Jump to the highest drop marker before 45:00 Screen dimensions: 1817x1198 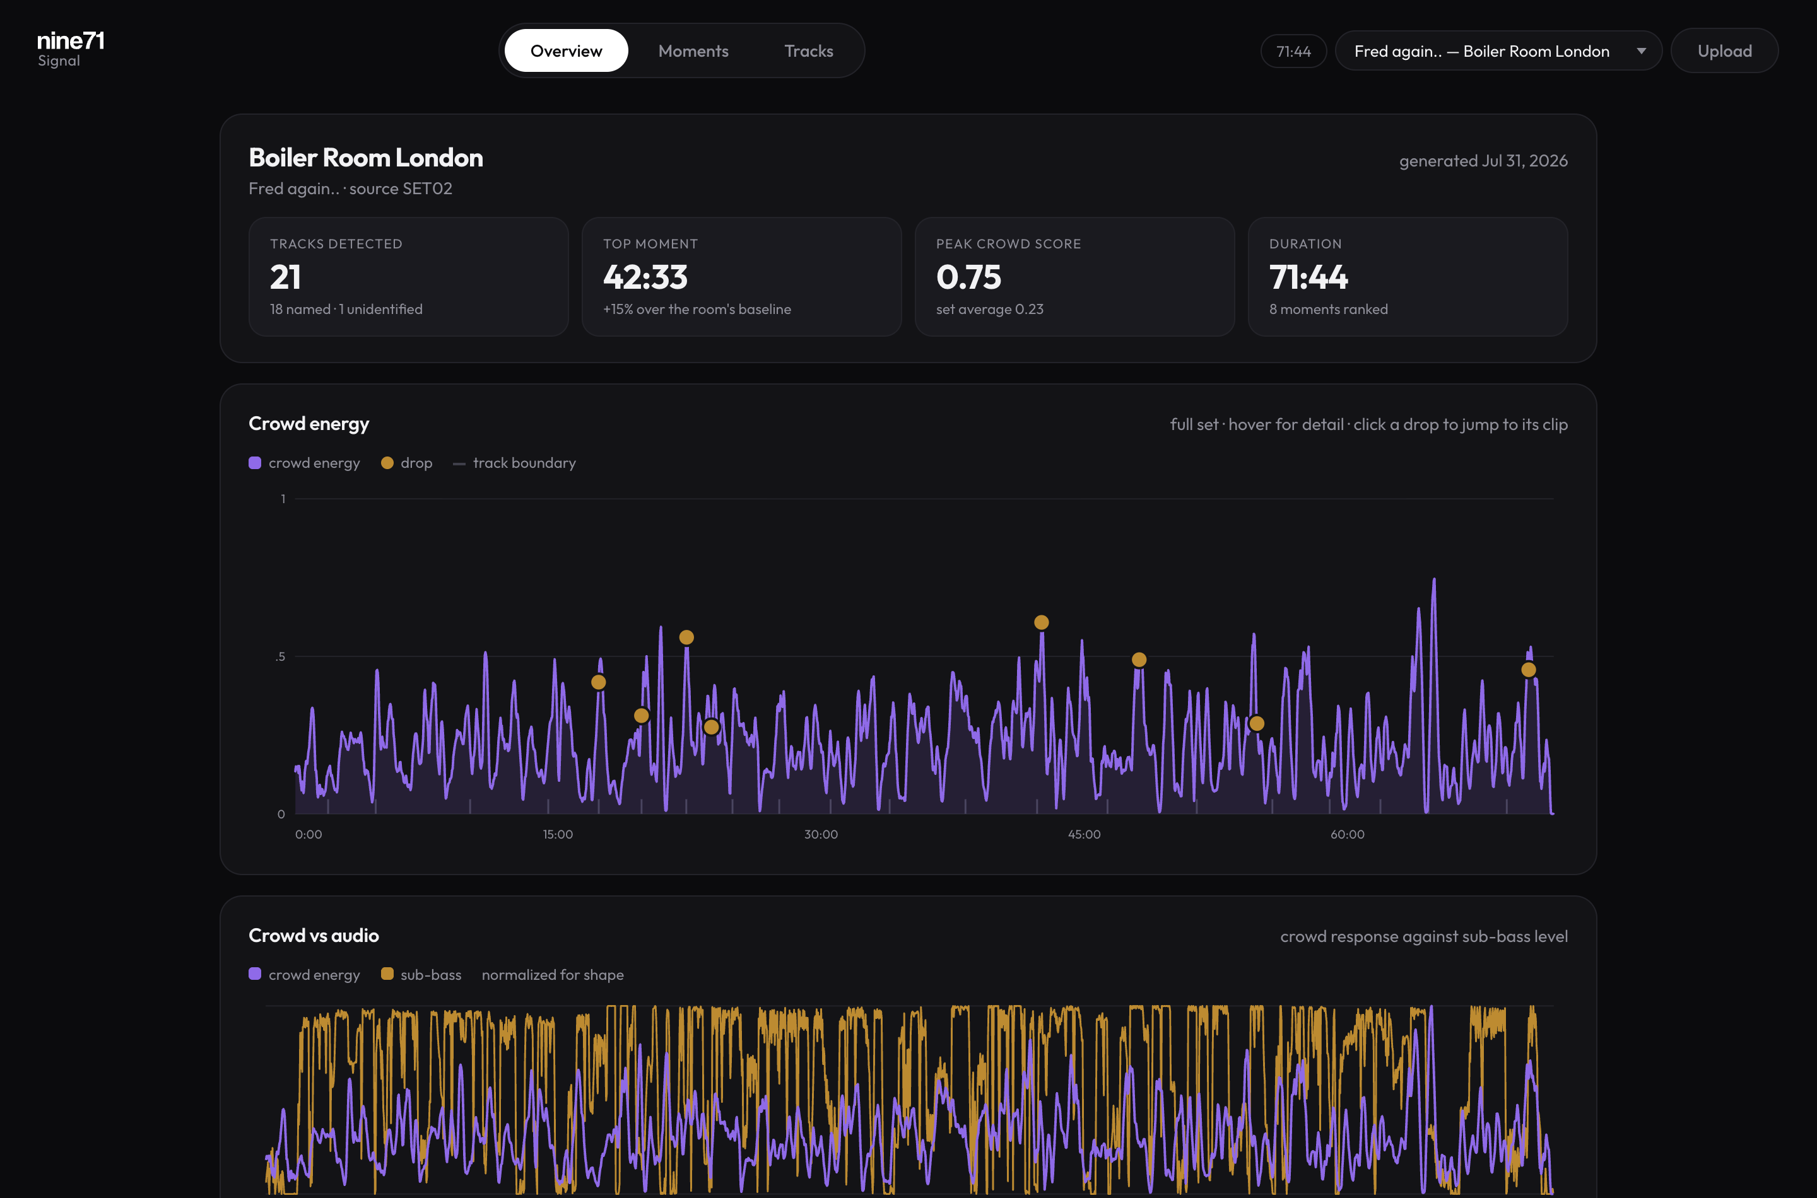pyautogui.click(x=1041, y=623)
